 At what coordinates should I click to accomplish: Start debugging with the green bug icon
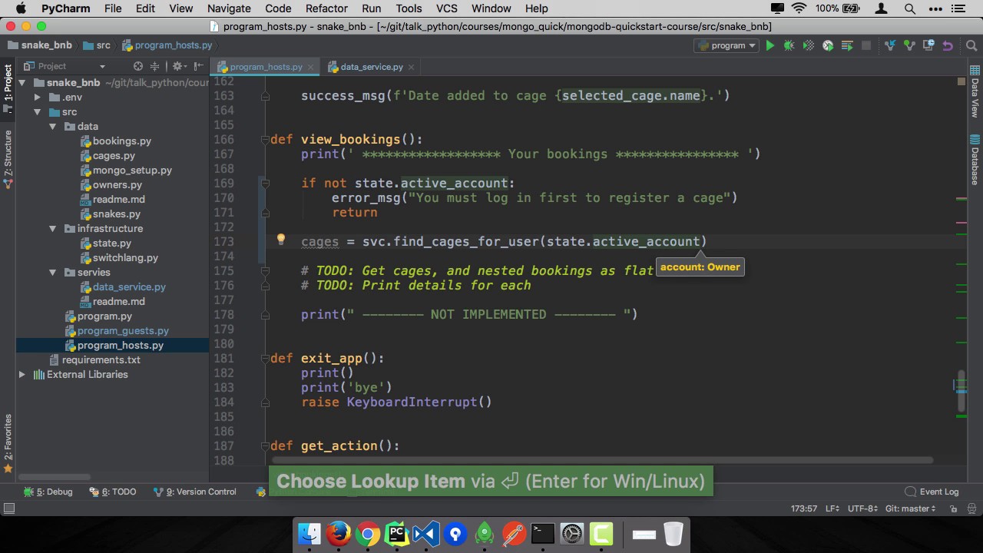pos(789,46)
